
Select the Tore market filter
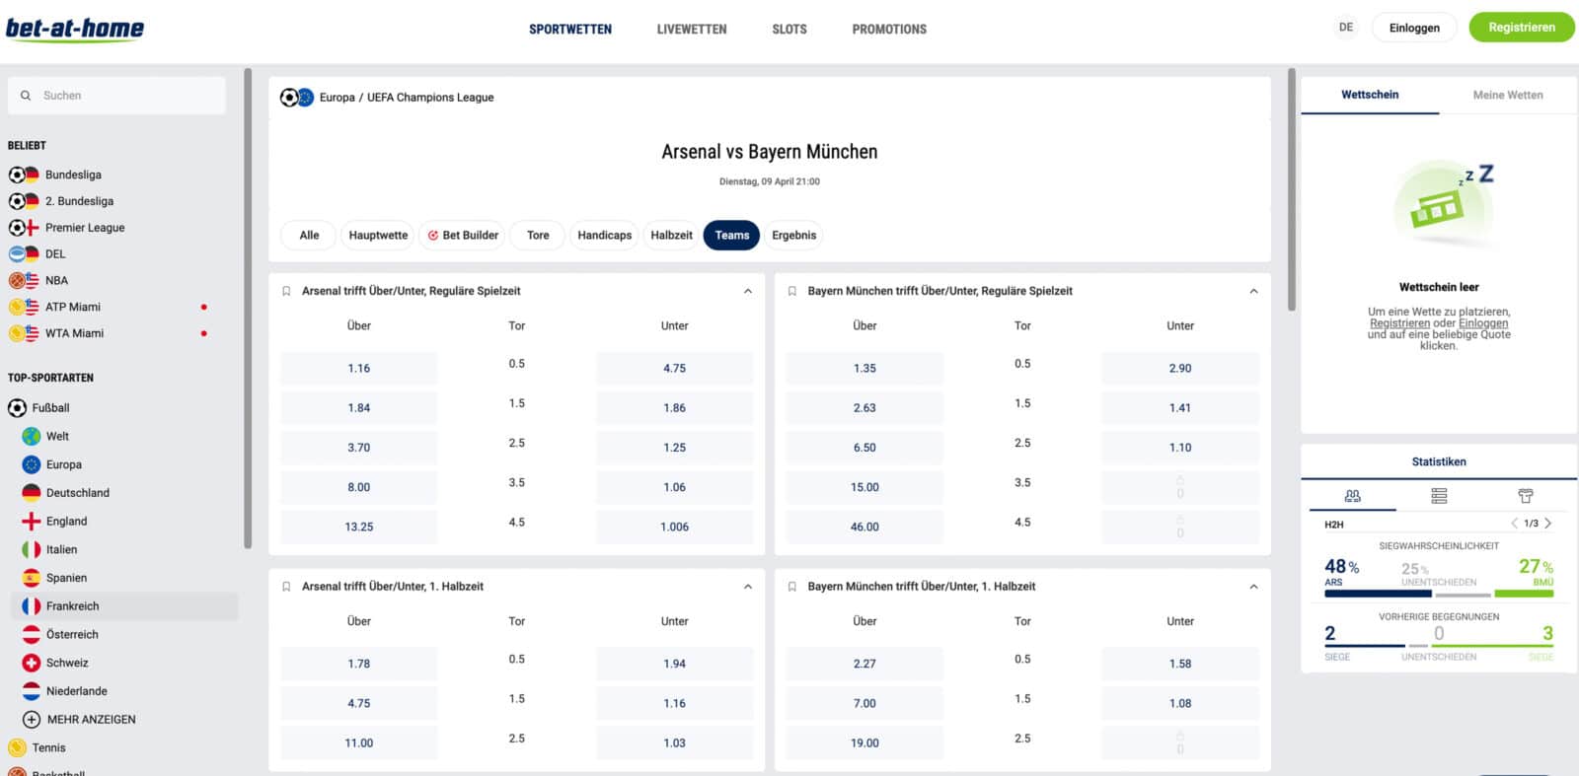click(538, 235)
